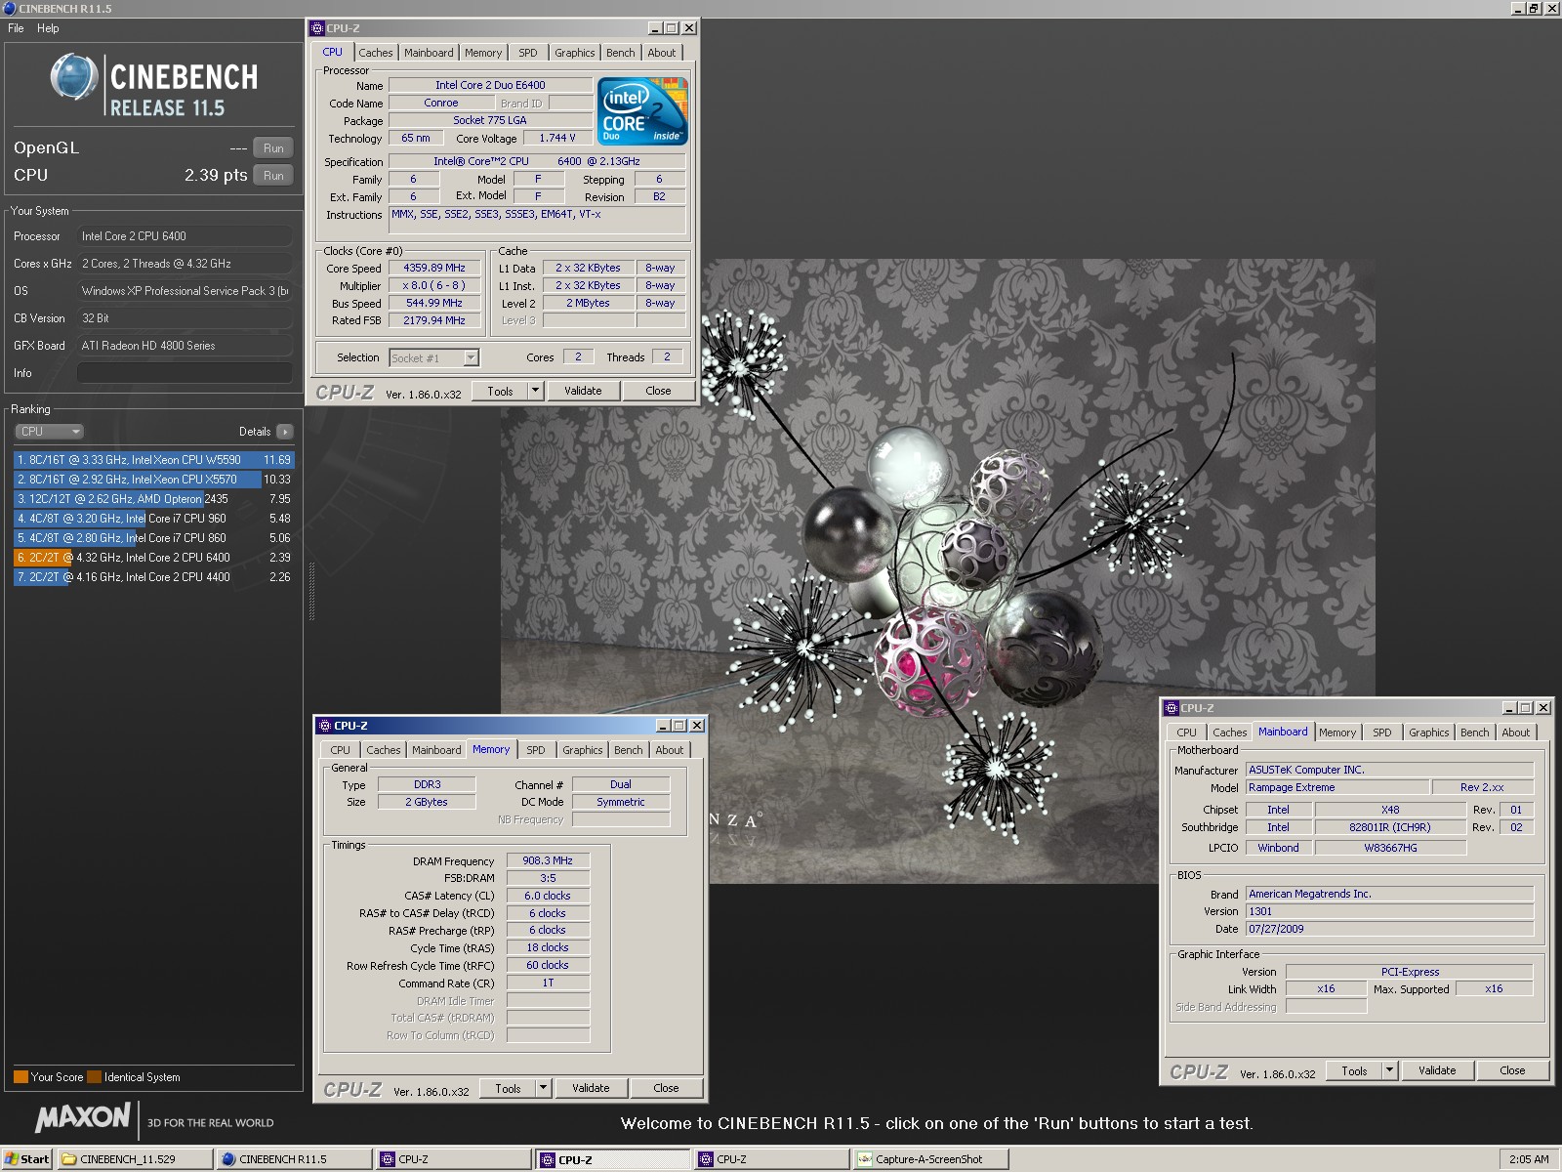Click the taskbar clock showing 2:05 AM
1562x1172 pixels.
(1528, 1159)
